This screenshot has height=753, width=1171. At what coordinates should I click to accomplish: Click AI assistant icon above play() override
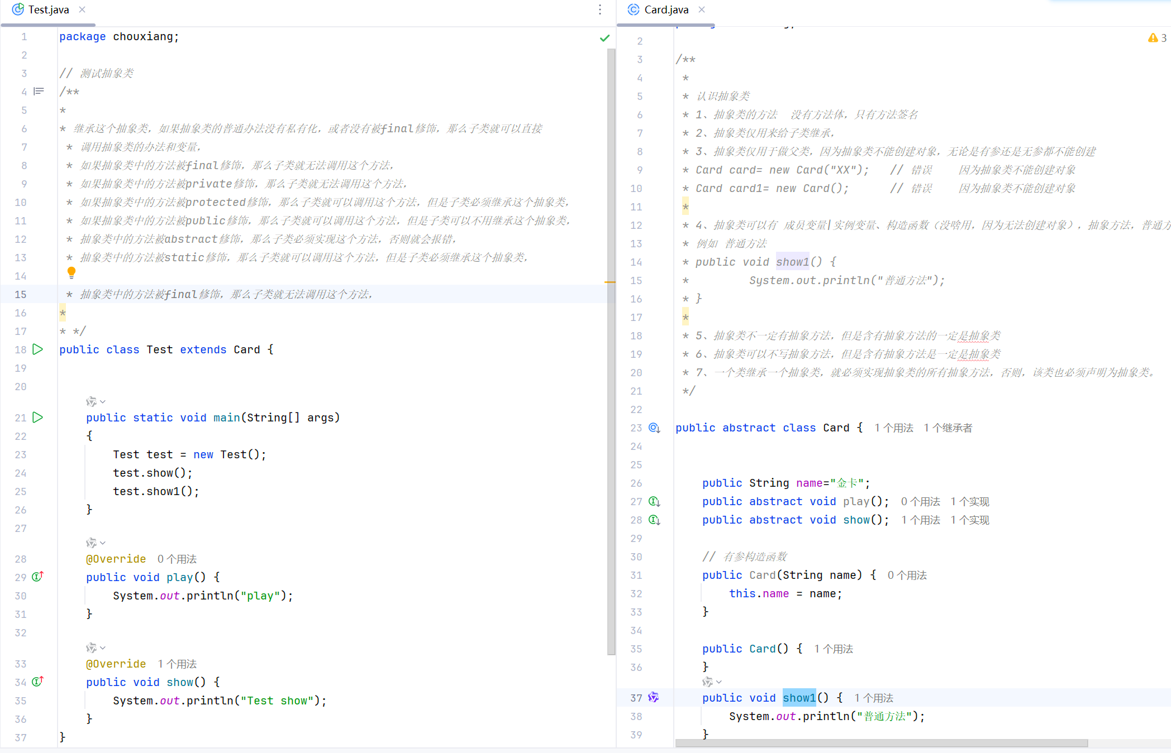click(x=91, y=543)
